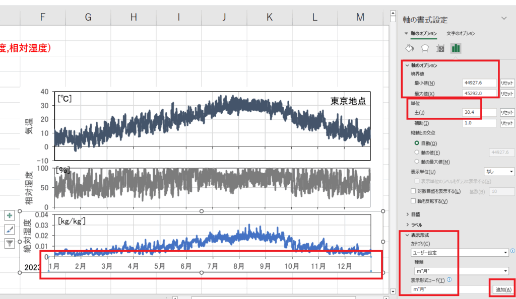The width and height of the screenshot is (516, 299).
Task: Select the 自動(O) radio button
Action: coord(416,143)
